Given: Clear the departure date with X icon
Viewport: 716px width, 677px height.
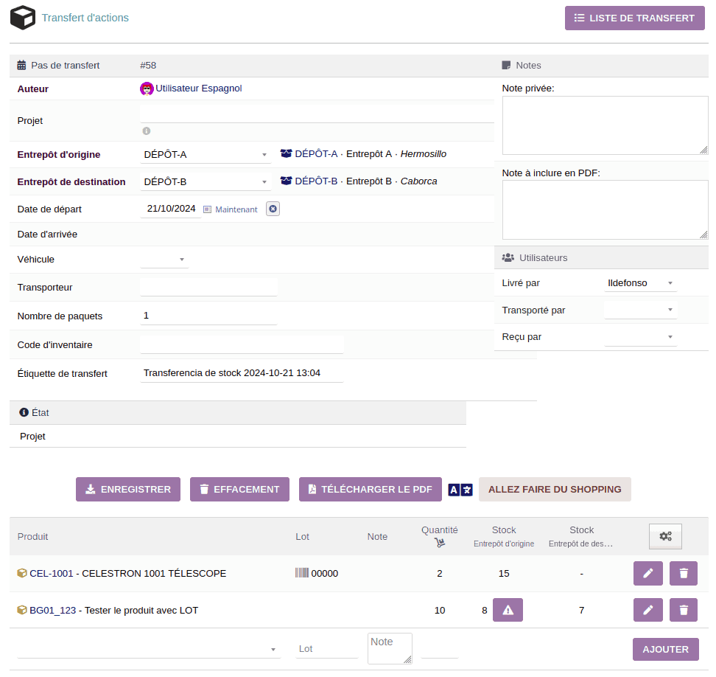Looking at the screenshot, I should pos(273,209).
